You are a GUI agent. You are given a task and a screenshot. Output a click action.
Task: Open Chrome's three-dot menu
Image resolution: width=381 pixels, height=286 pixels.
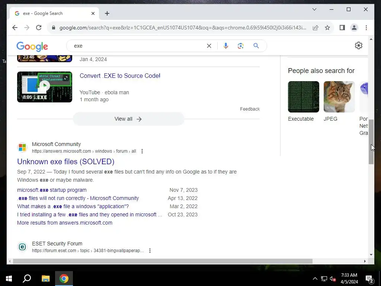click(x=366, y=28)
